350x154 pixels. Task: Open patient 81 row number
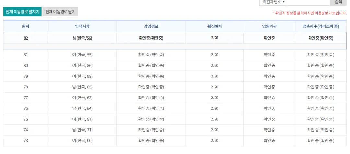tap(26, 55)
